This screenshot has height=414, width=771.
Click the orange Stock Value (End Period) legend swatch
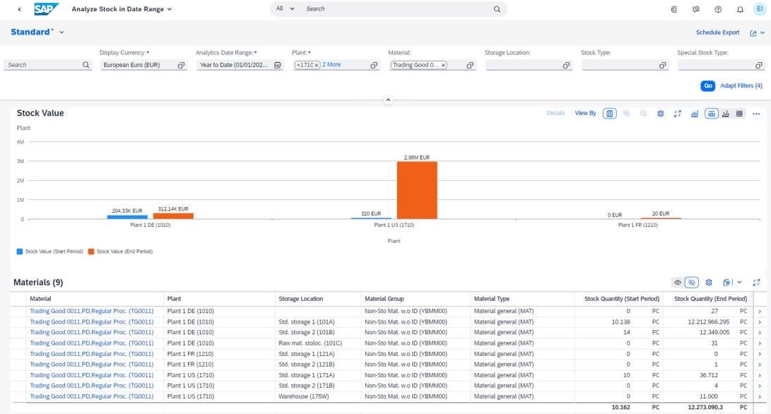pos(91,252)
